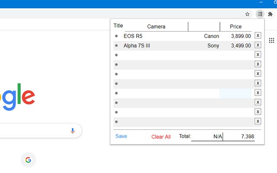Open the Google shortcut tile
The height and width of the screenshot is (173, 277).
(28, 160)
